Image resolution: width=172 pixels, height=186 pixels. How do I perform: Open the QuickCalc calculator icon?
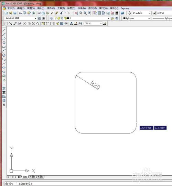[x=117, y=13]
